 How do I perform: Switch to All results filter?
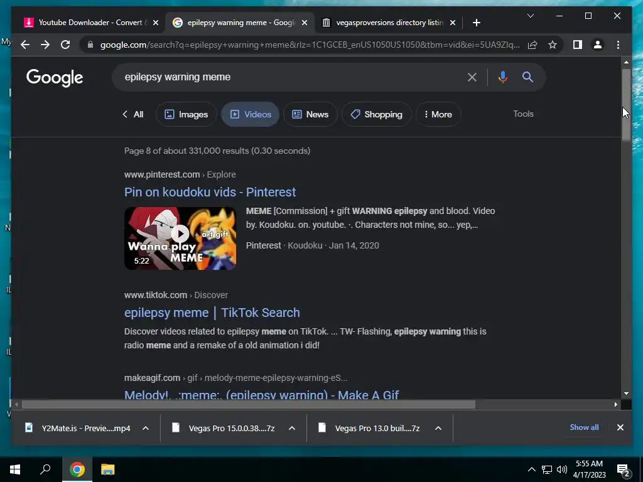click(x=133, y=114)
